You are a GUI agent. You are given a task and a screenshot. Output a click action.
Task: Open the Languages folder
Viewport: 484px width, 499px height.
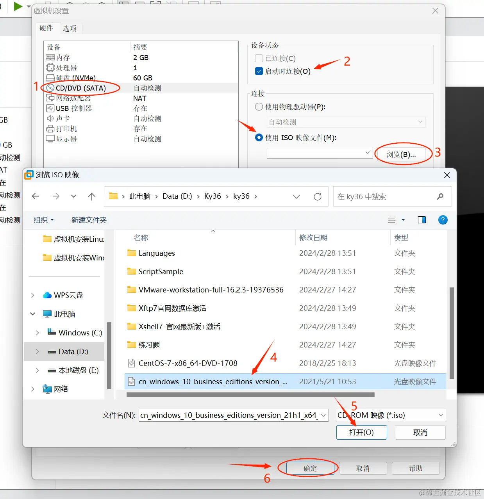(156, 253)
